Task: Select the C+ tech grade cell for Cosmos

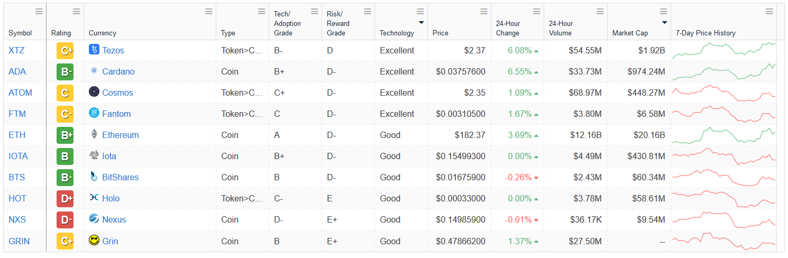Action: click(295, 93)
